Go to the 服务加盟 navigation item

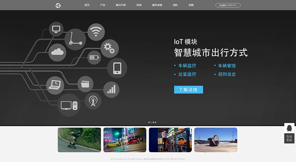[157, 5]
